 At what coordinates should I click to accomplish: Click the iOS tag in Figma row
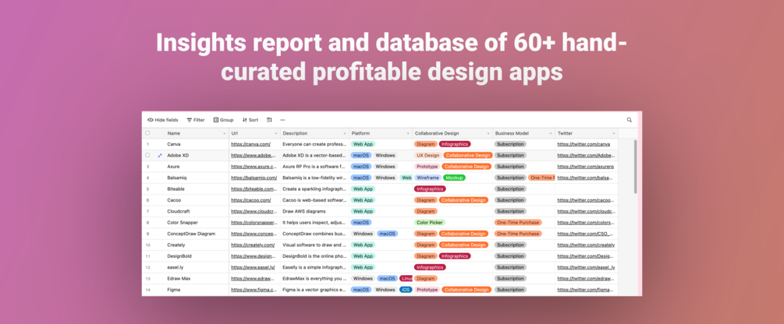(x=406, y=290)
